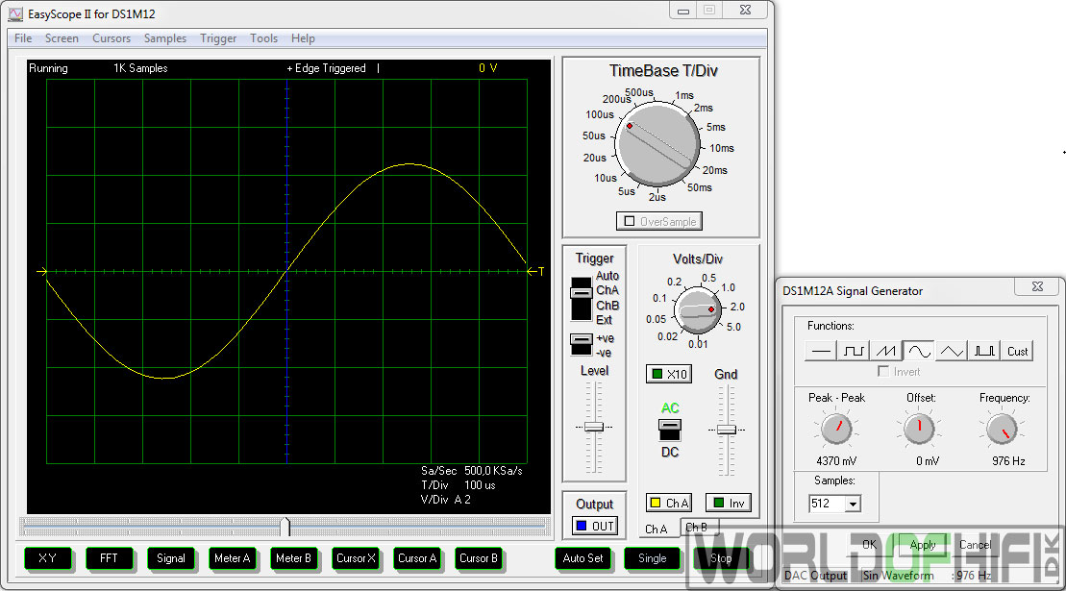Click the Meter B button
The height and width of the screenshot is (591, 1066).
[294, 558]
